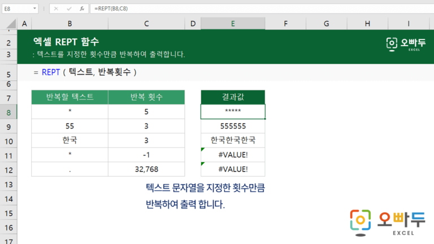
Task: Select cell B8 containing an asterisk
Action: click(70, 112)
